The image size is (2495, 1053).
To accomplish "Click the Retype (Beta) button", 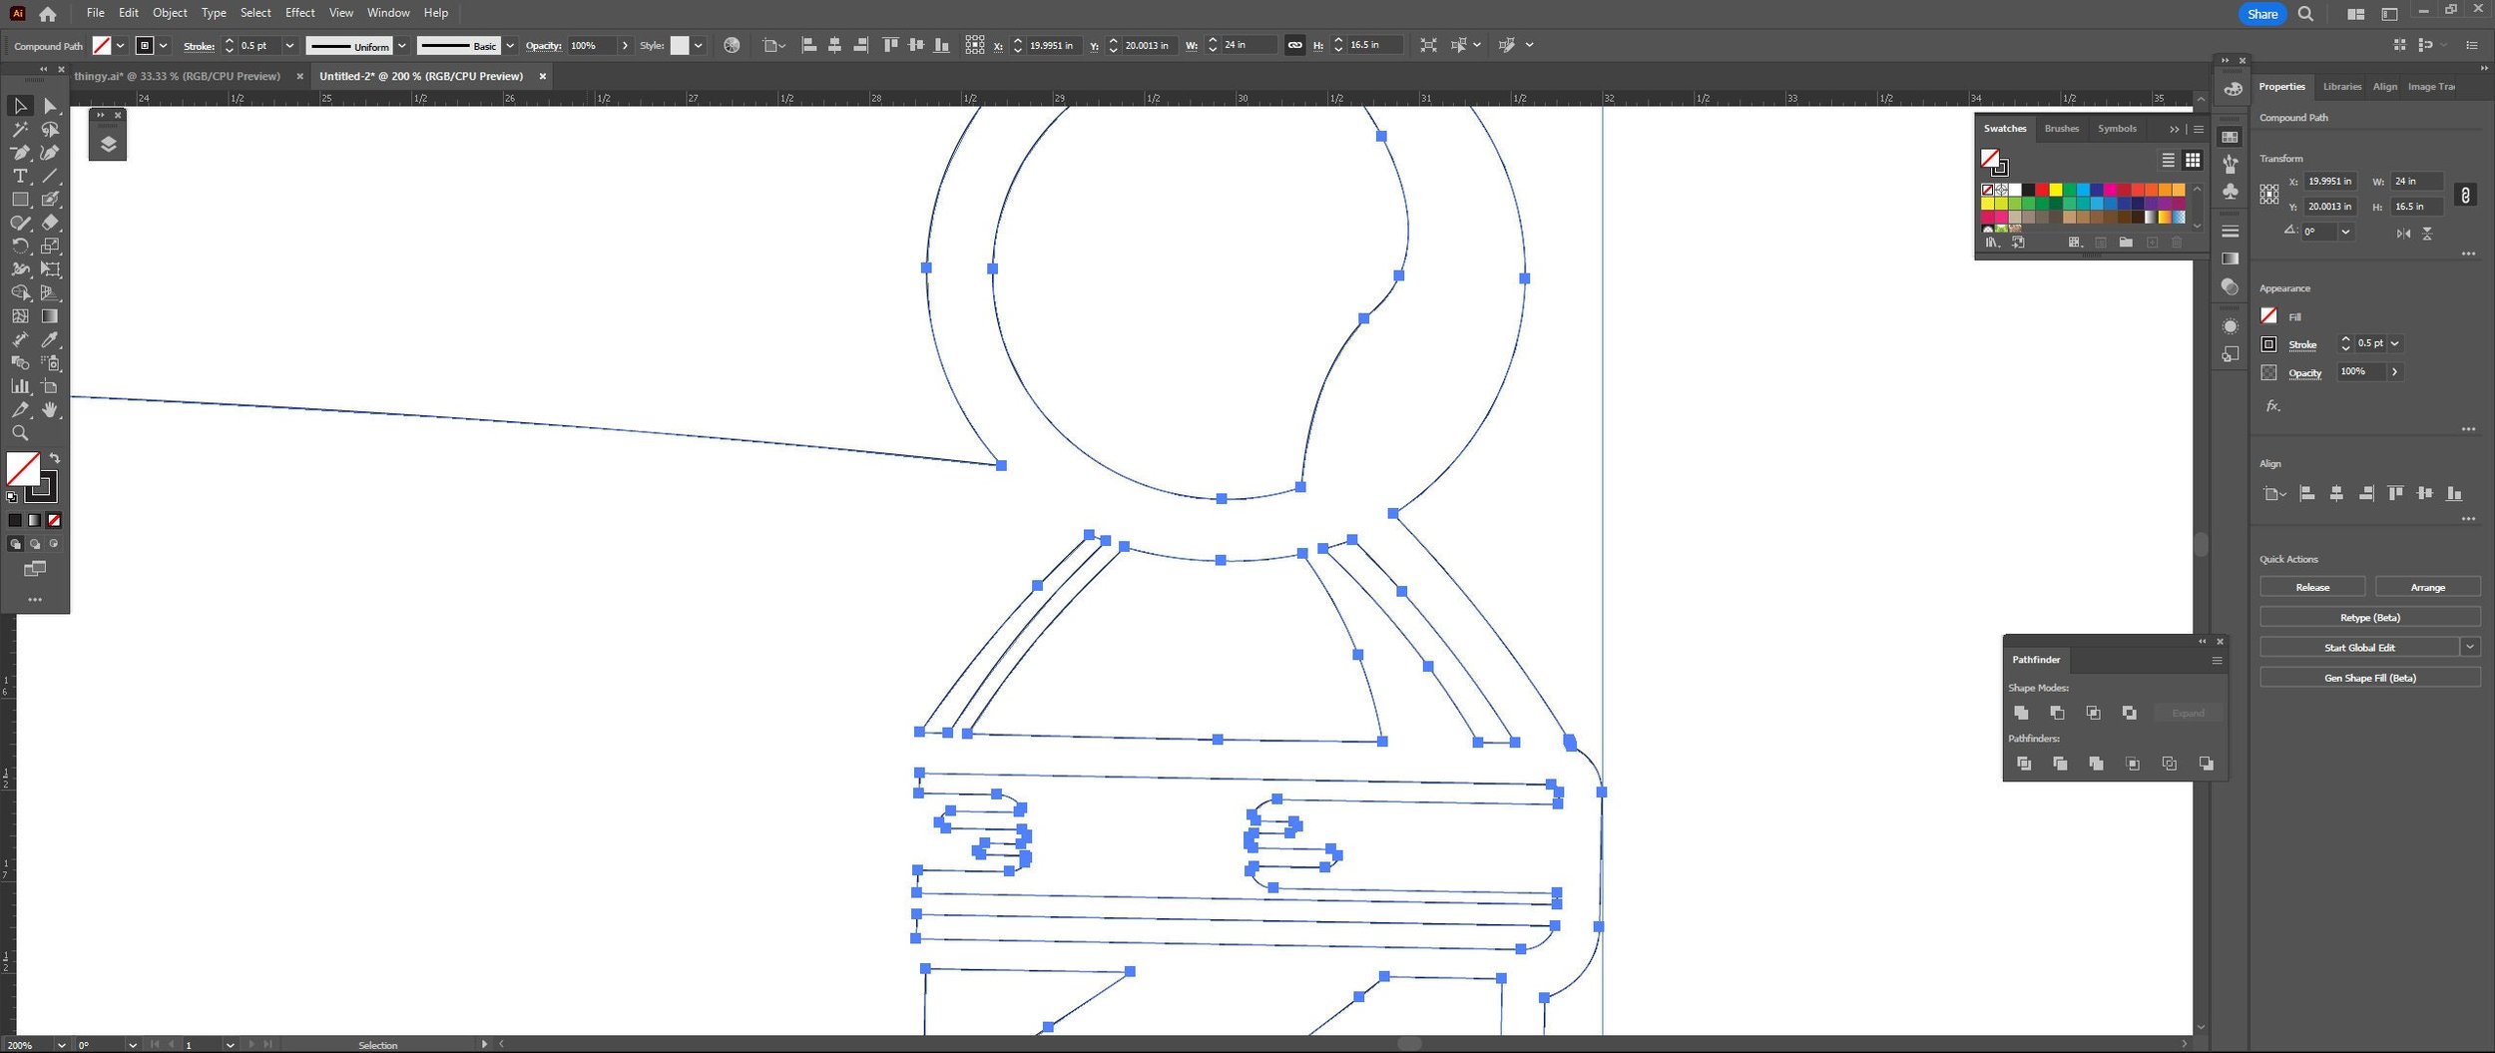I will click(2369, 617).
